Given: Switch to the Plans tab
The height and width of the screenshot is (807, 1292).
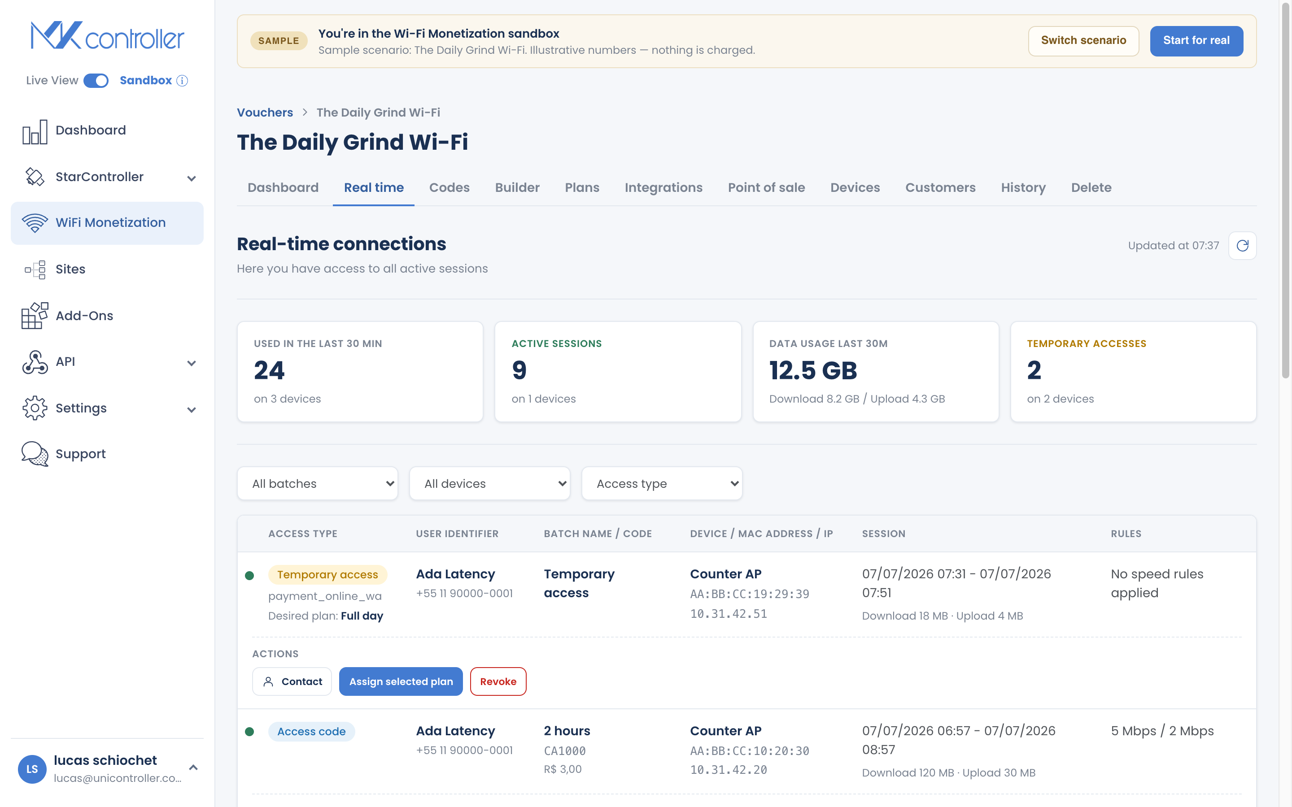Looking at the screenshot, I should coord(582,187).
